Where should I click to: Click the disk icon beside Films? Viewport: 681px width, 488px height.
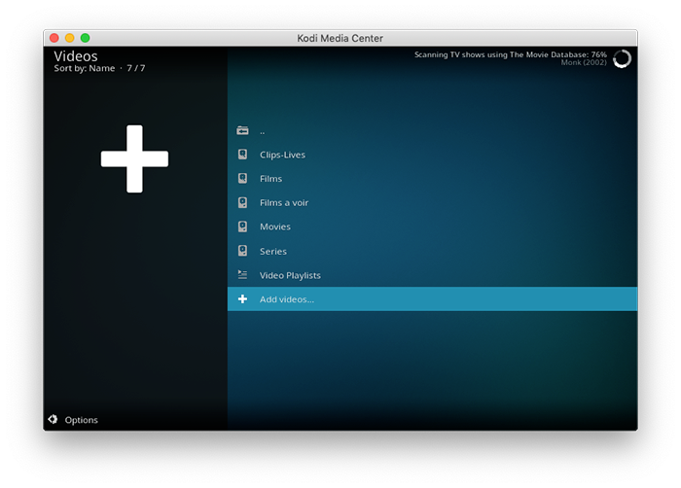tap(242, 179)
